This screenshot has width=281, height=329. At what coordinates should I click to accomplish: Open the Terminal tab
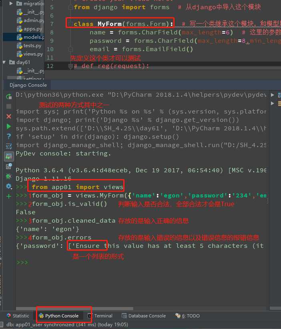[x=100, y=316]
